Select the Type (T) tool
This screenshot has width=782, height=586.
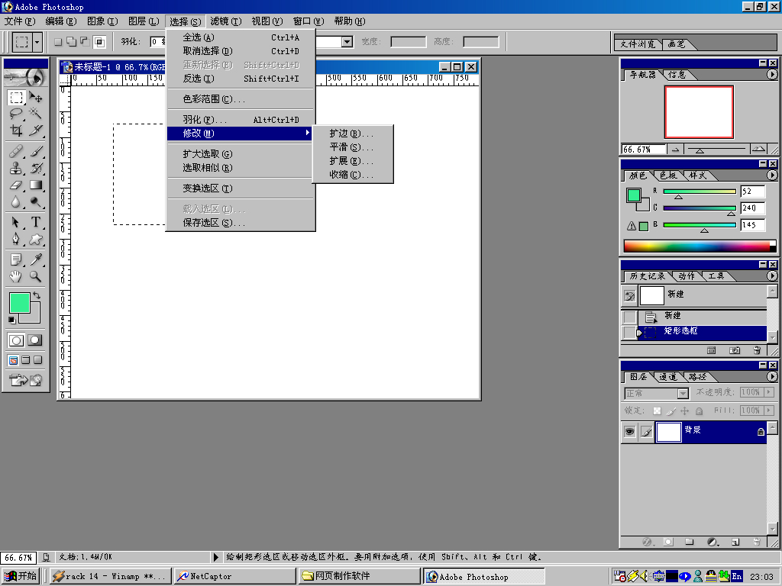point(35,222)
